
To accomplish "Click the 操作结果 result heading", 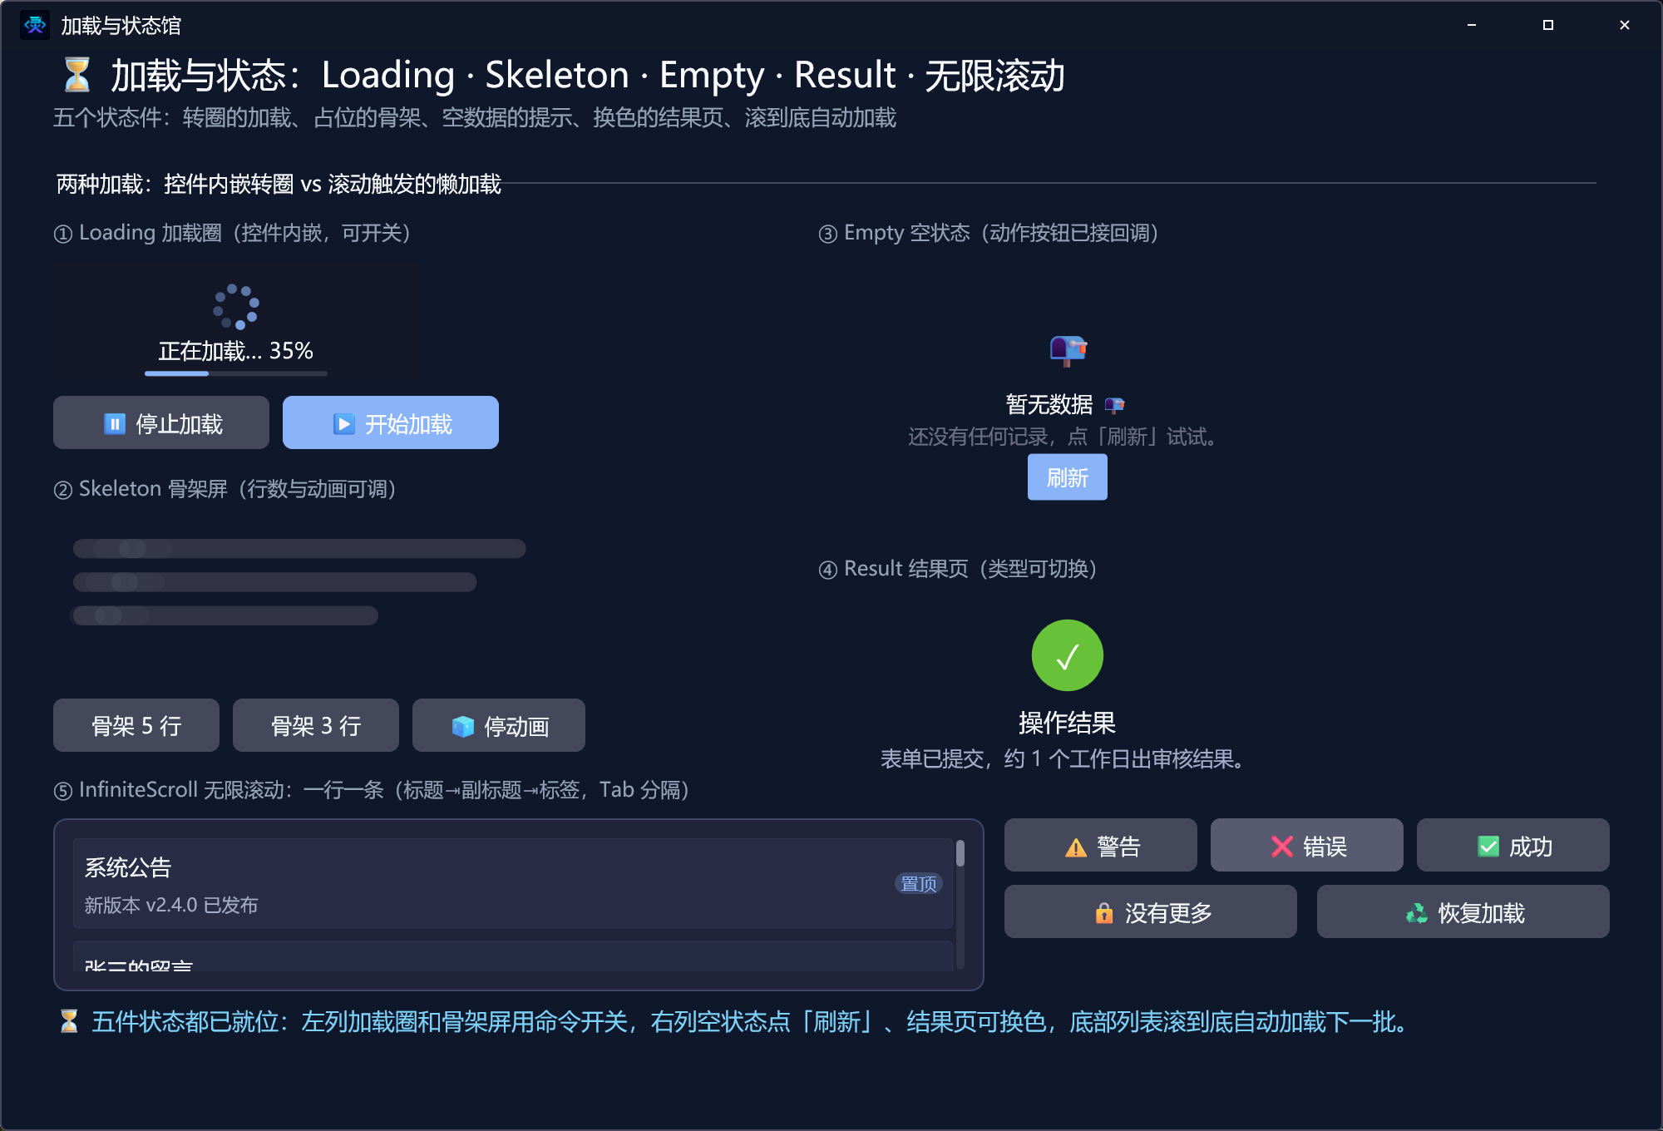I will 1068,723.
